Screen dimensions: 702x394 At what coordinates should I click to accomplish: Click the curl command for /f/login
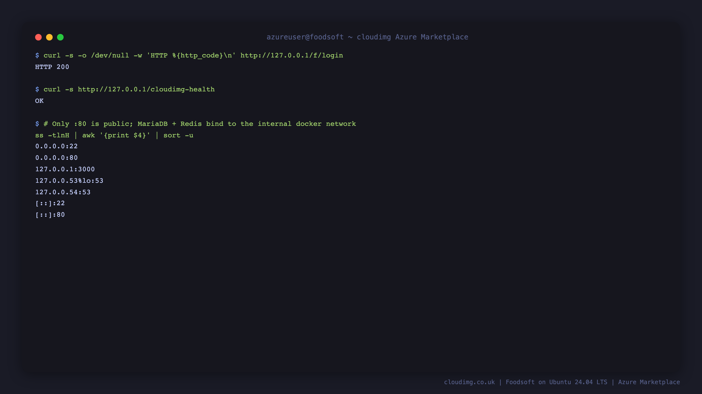tap(189, 56)
